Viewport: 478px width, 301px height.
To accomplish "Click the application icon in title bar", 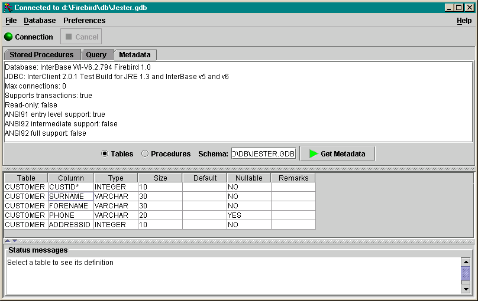I will pos(7,7).
